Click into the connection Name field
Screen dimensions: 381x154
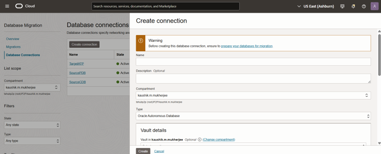[x=253, y=62]
